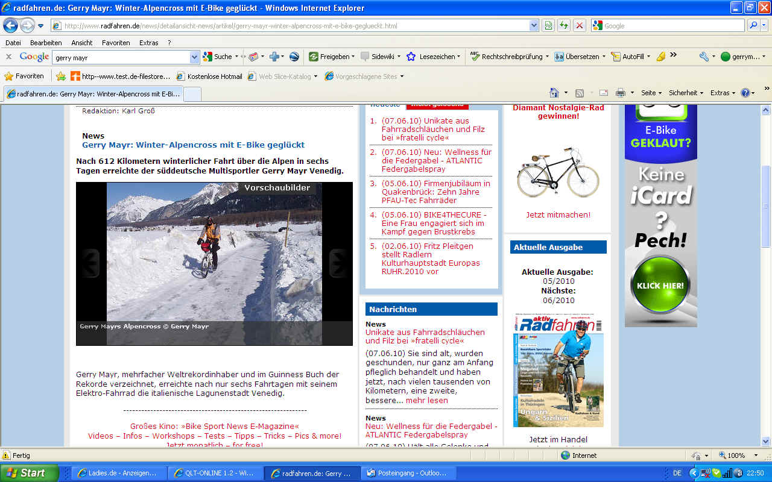Open the test.de-filestore favorite link
The height and width of the screenshot is (482, 772).
click(x=121, y=77)
